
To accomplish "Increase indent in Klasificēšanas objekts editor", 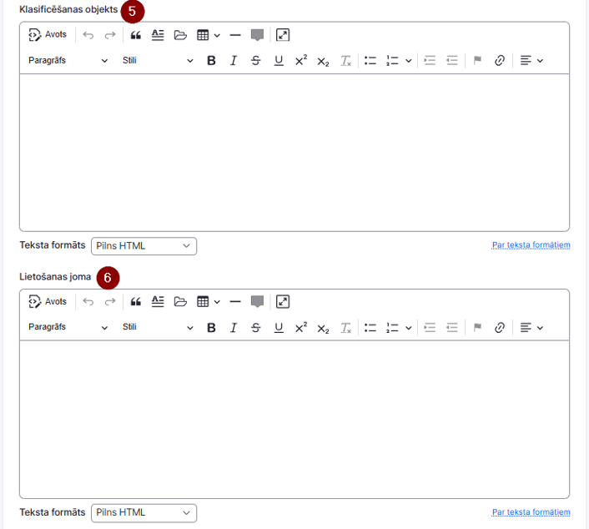I will pyautogui.click(x=430, y=60).
